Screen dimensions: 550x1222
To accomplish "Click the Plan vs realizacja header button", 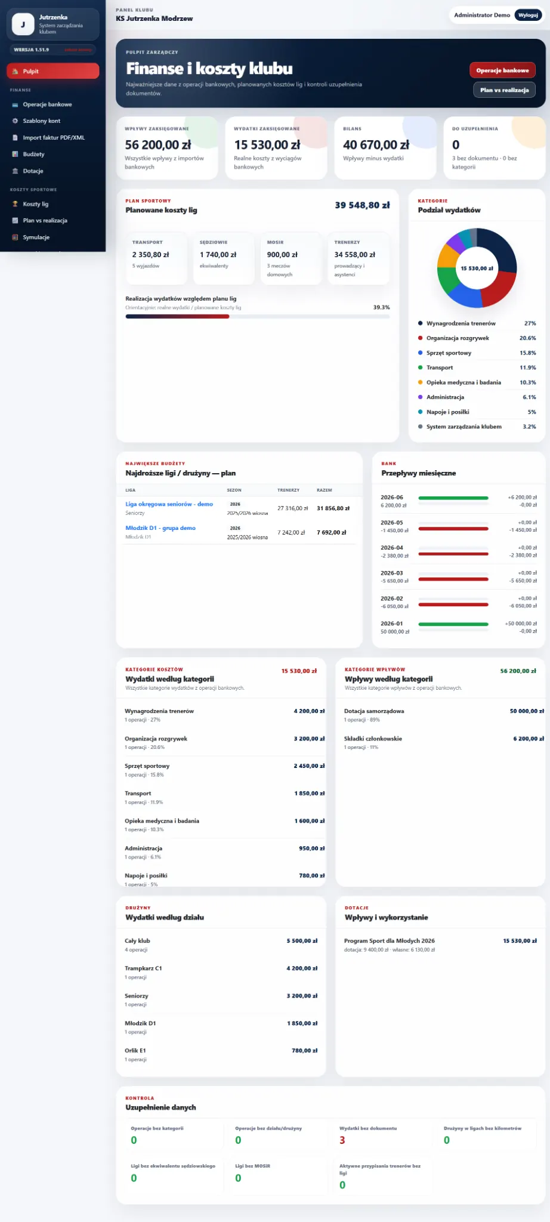I will [x=504, y=90].
